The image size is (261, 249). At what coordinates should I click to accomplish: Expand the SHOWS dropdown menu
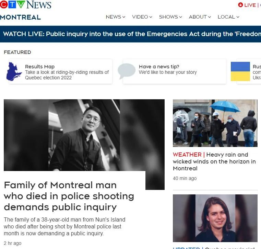[170, 17]
